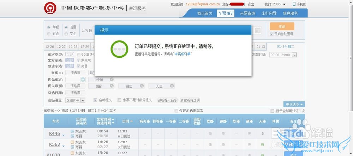The image size is (353, 156).
Task: Open 出行向导 nav tab
Action: [269, 13]
